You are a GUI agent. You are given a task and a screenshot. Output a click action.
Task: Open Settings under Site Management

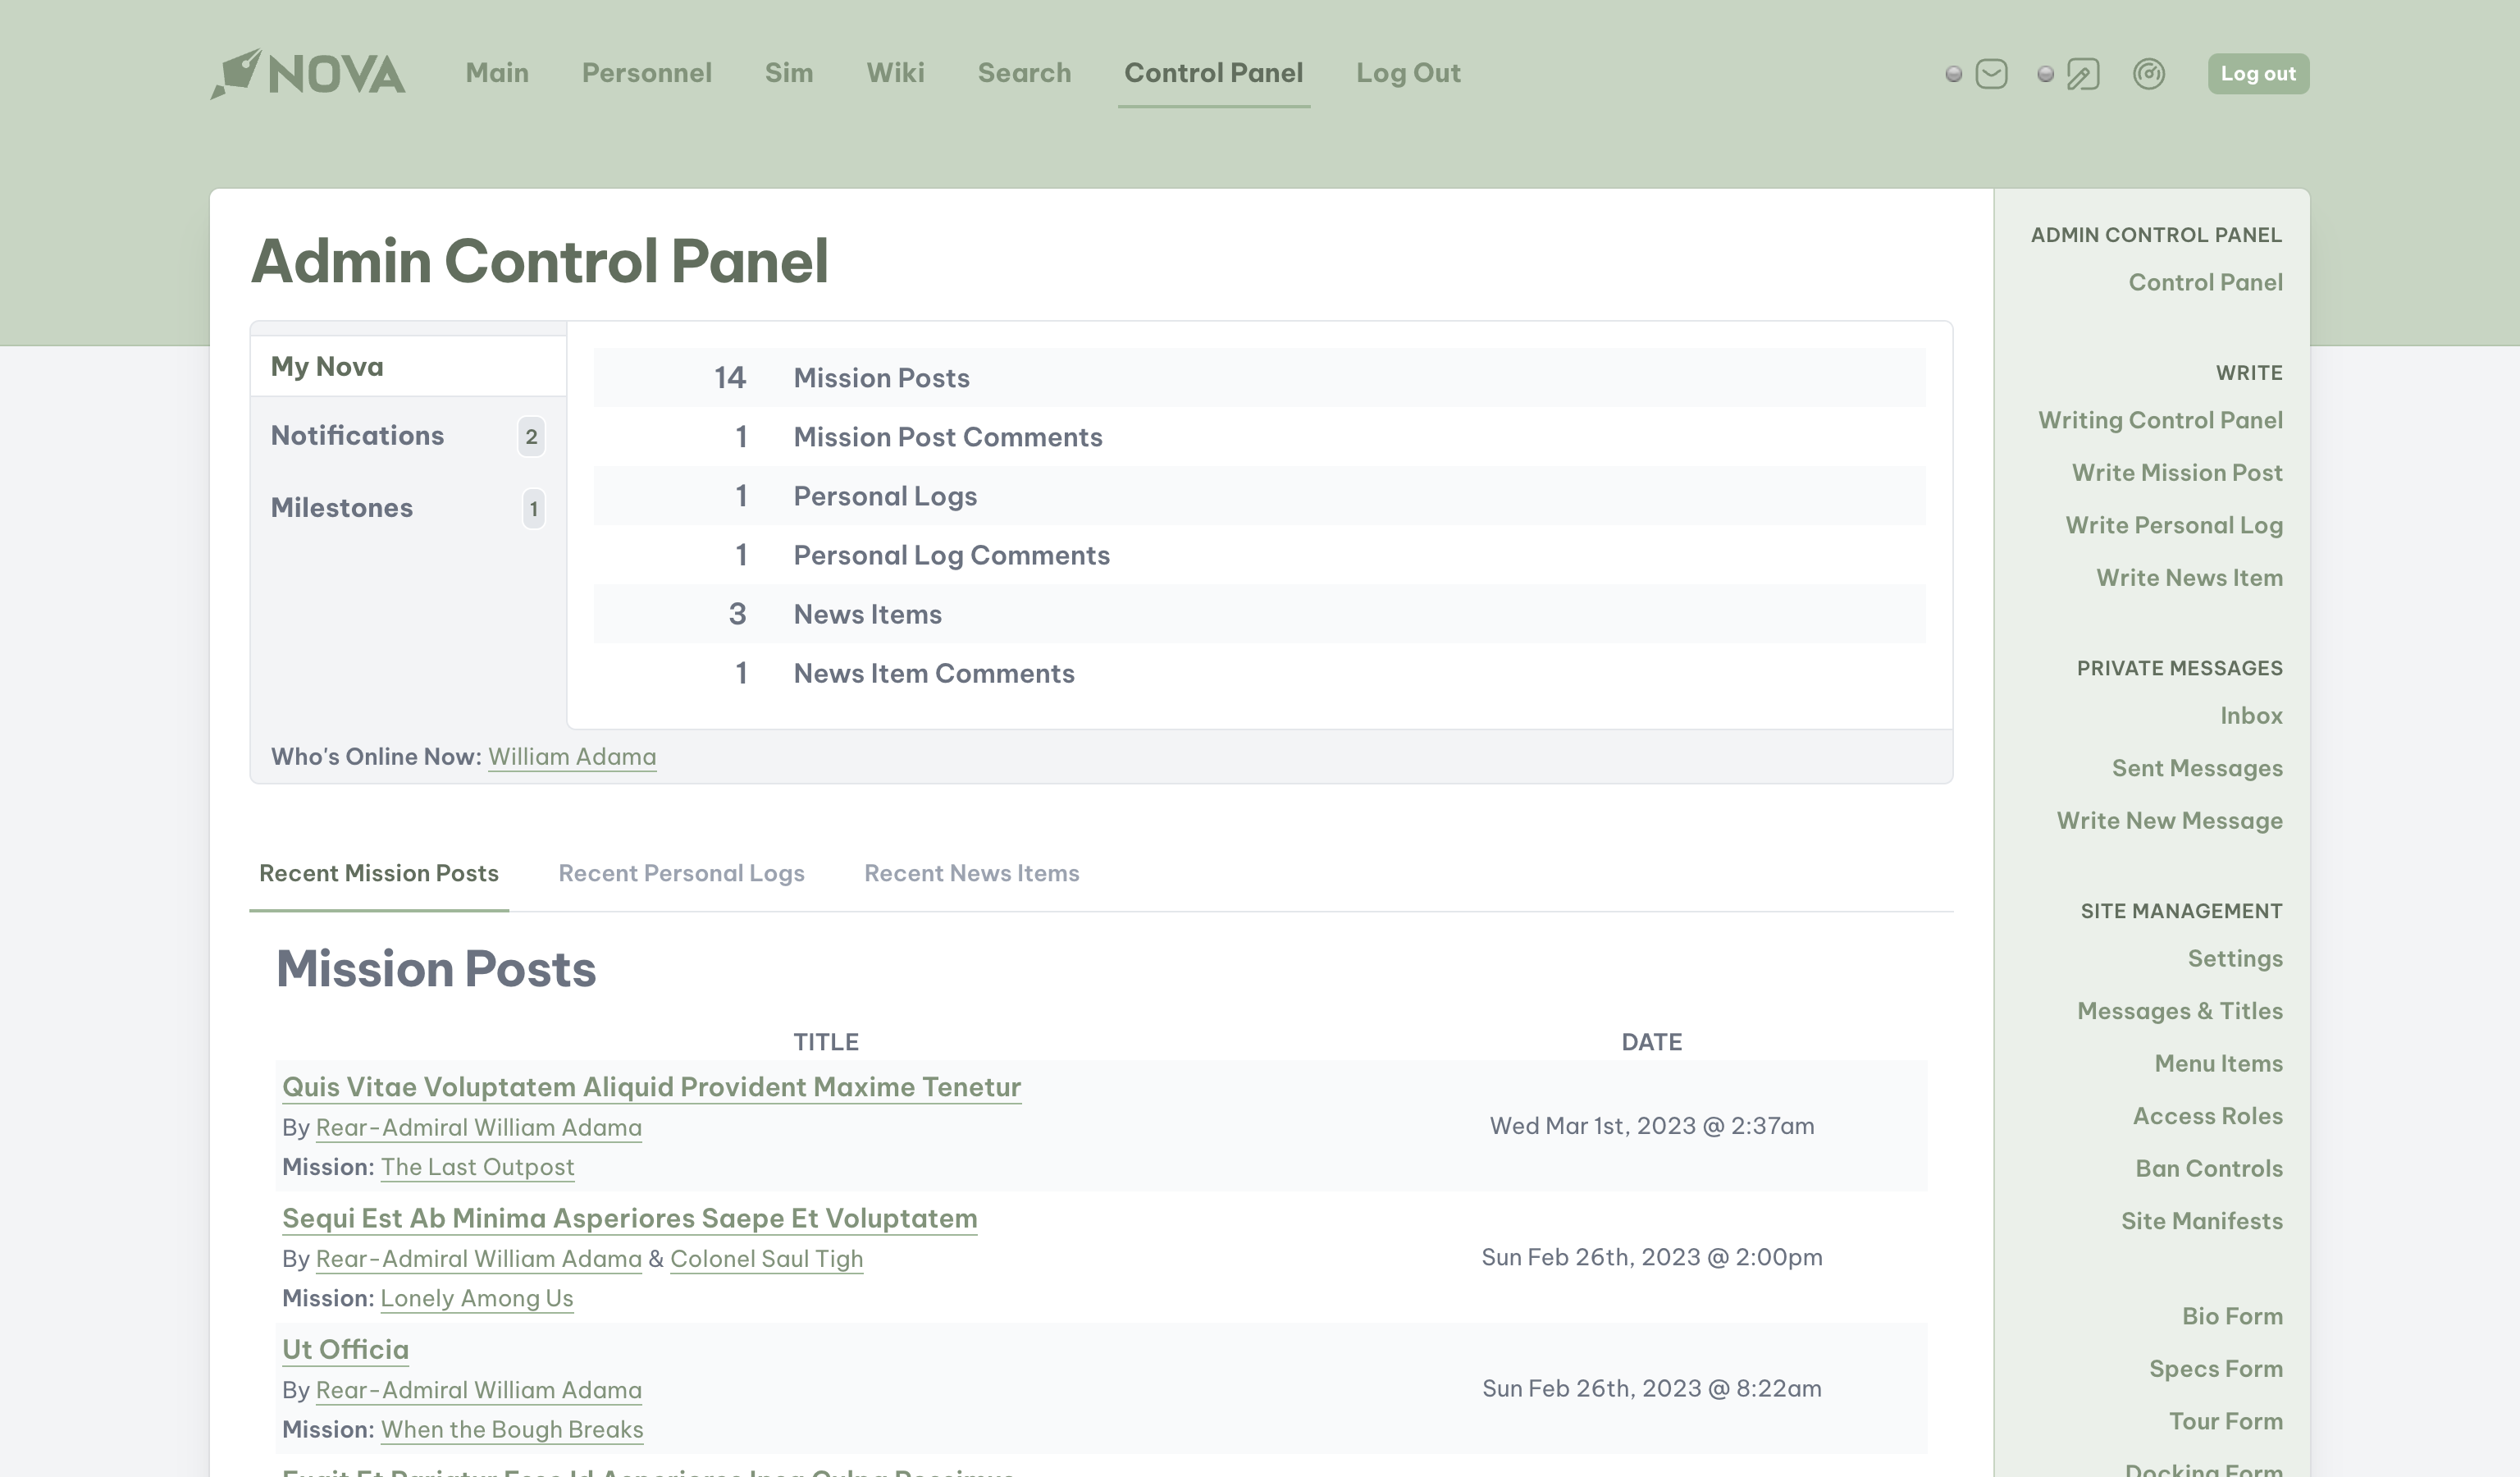(2235, 958)
